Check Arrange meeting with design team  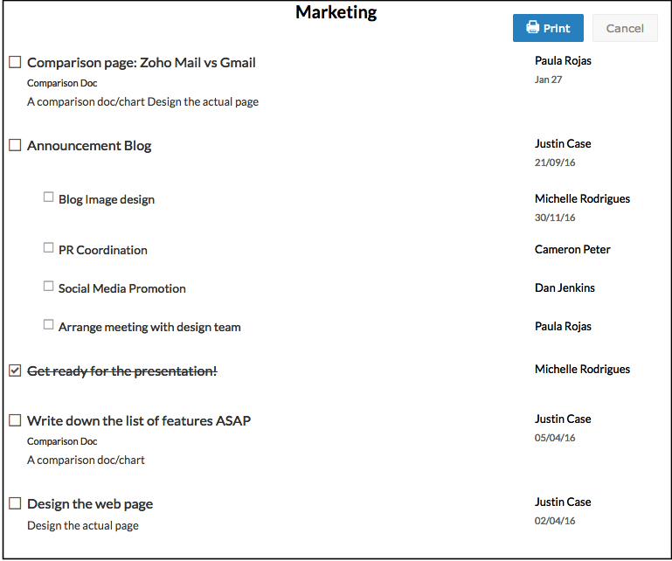(x=49, y=325)
